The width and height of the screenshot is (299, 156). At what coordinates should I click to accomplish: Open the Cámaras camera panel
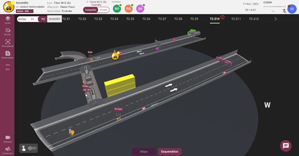click(x=7, y=139)
